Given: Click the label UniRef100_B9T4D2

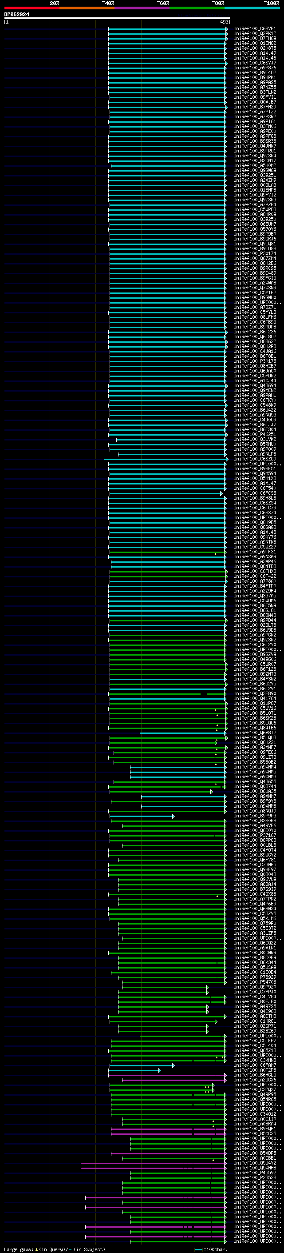Looking at the screenshot, I should (255, 72).
